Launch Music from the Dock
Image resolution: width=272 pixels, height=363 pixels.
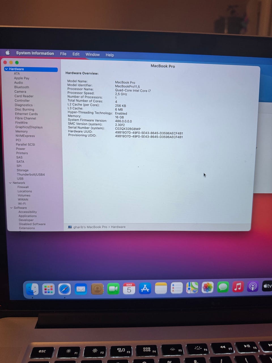[x=238, y=287]
